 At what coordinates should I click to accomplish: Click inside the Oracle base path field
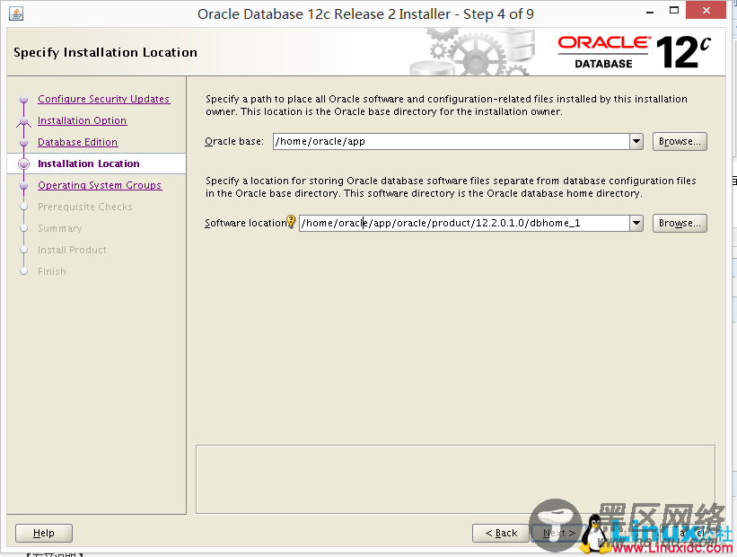(x=452, y=141)
